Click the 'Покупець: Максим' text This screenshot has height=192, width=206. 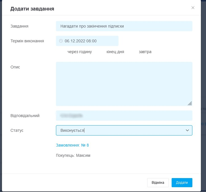click(73, 155)
